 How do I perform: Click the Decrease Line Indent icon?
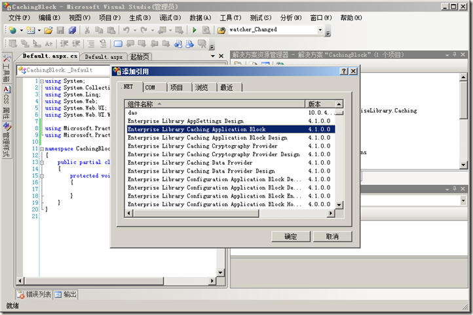coord(64,44)
